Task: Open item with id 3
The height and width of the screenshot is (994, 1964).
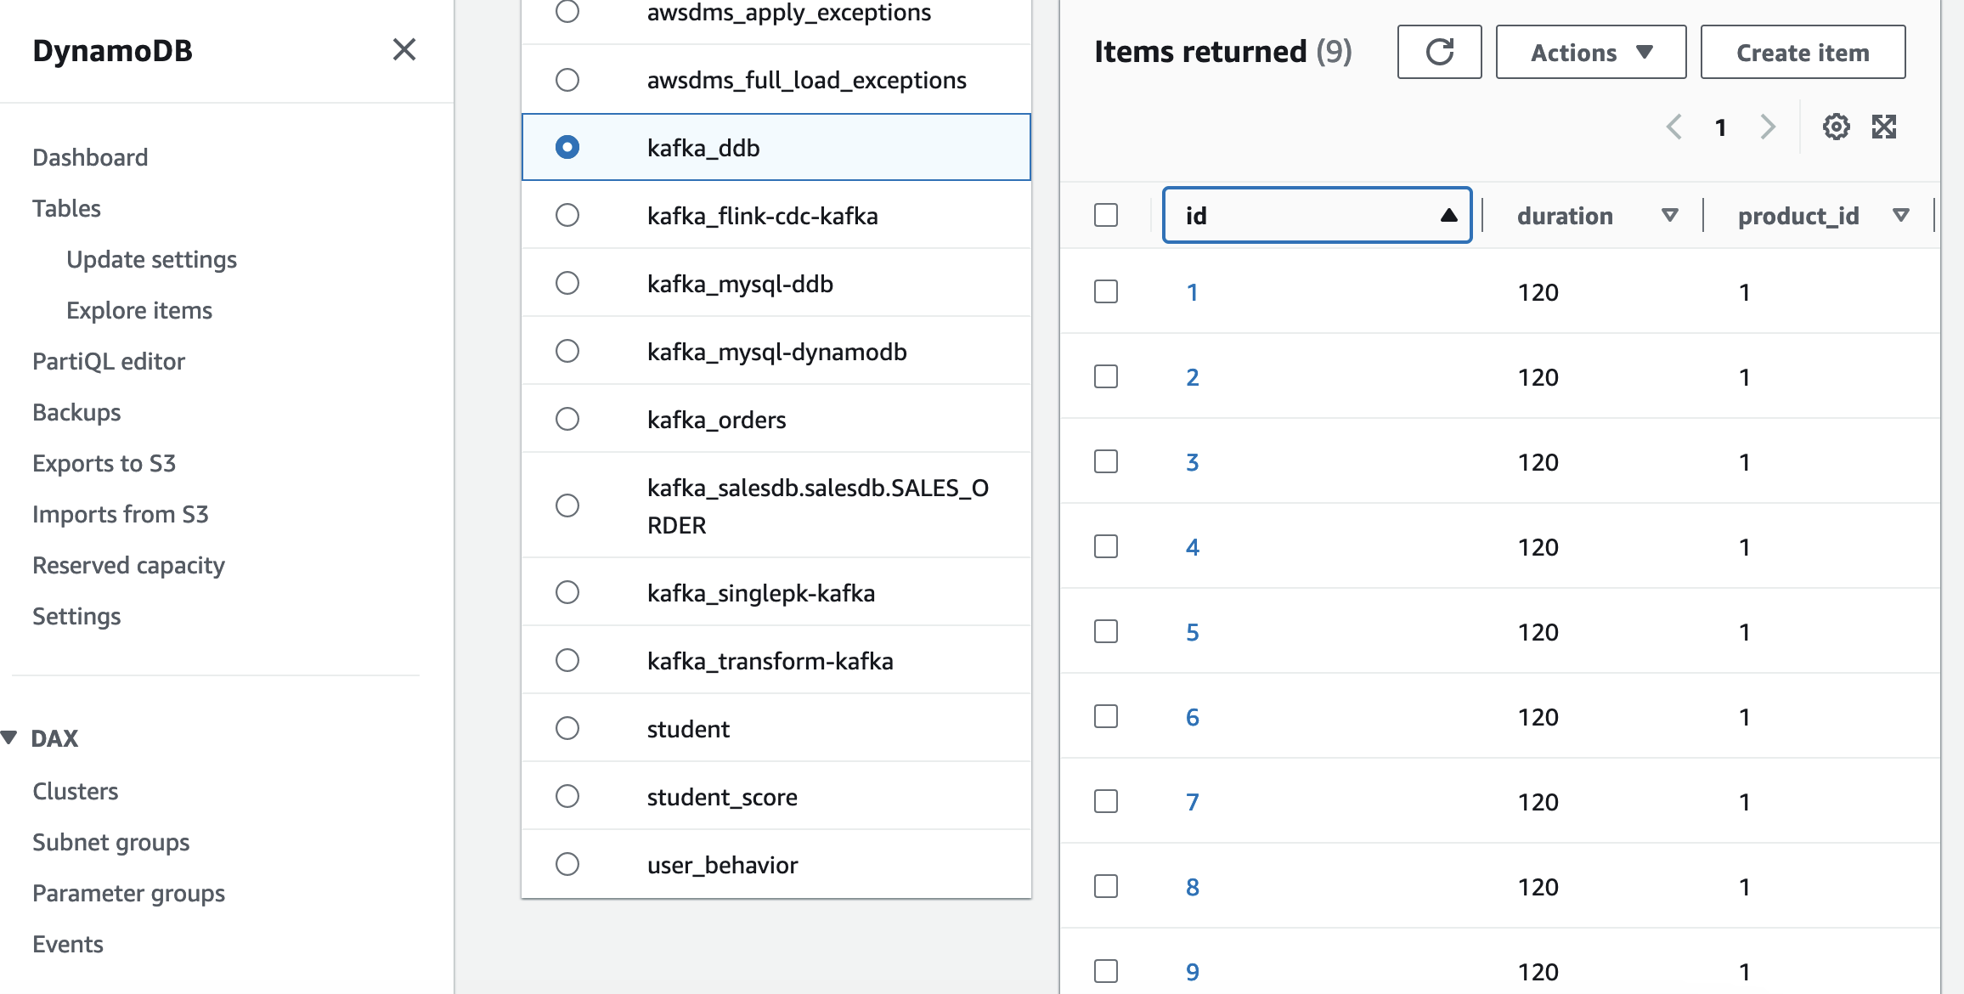Action: 1193,462
